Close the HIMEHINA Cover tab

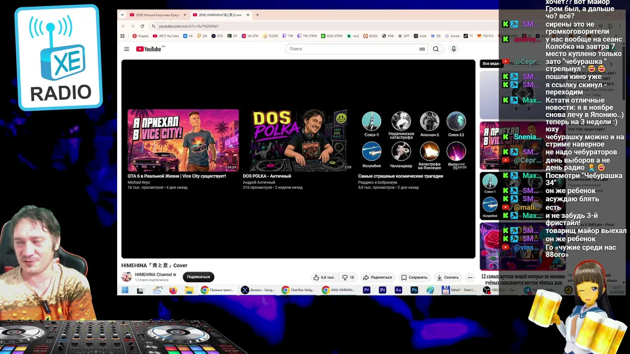pos(248,15)
